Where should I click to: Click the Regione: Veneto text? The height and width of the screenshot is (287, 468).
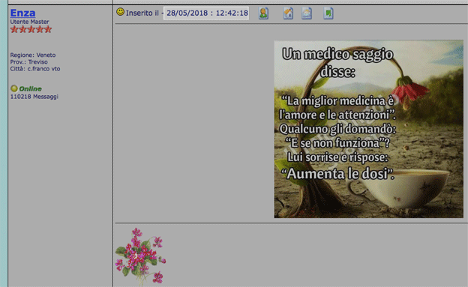click(33, 55)
